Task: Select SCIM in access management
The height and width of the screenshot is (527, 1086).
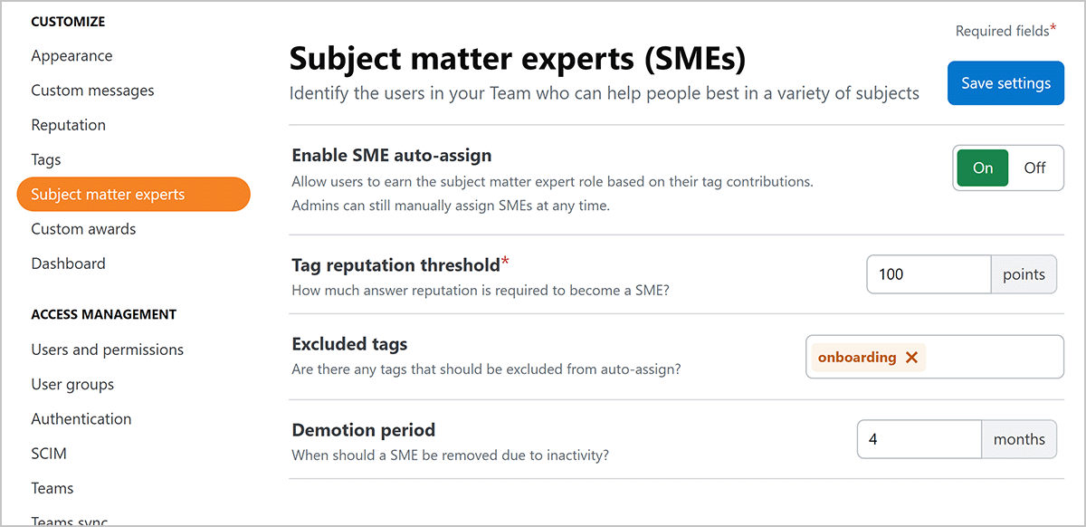Action: [x=49, y=453]
